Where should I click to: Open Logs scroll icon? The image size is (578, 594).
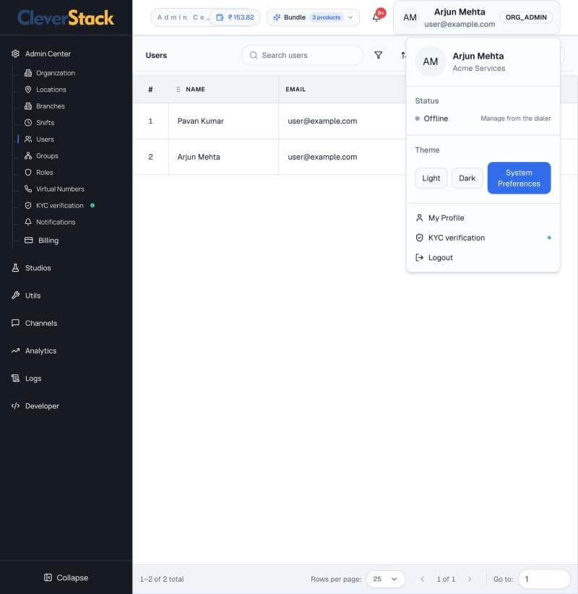pos(15,378)
